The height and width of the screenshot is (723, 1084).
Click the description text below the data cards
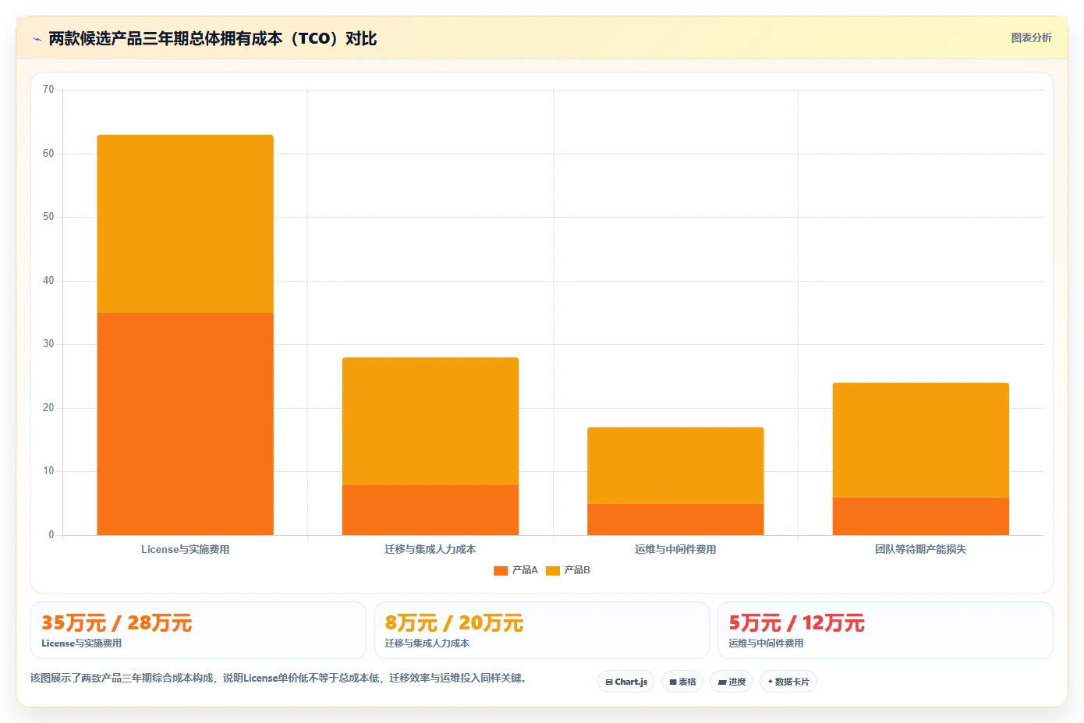pos(281,679)
